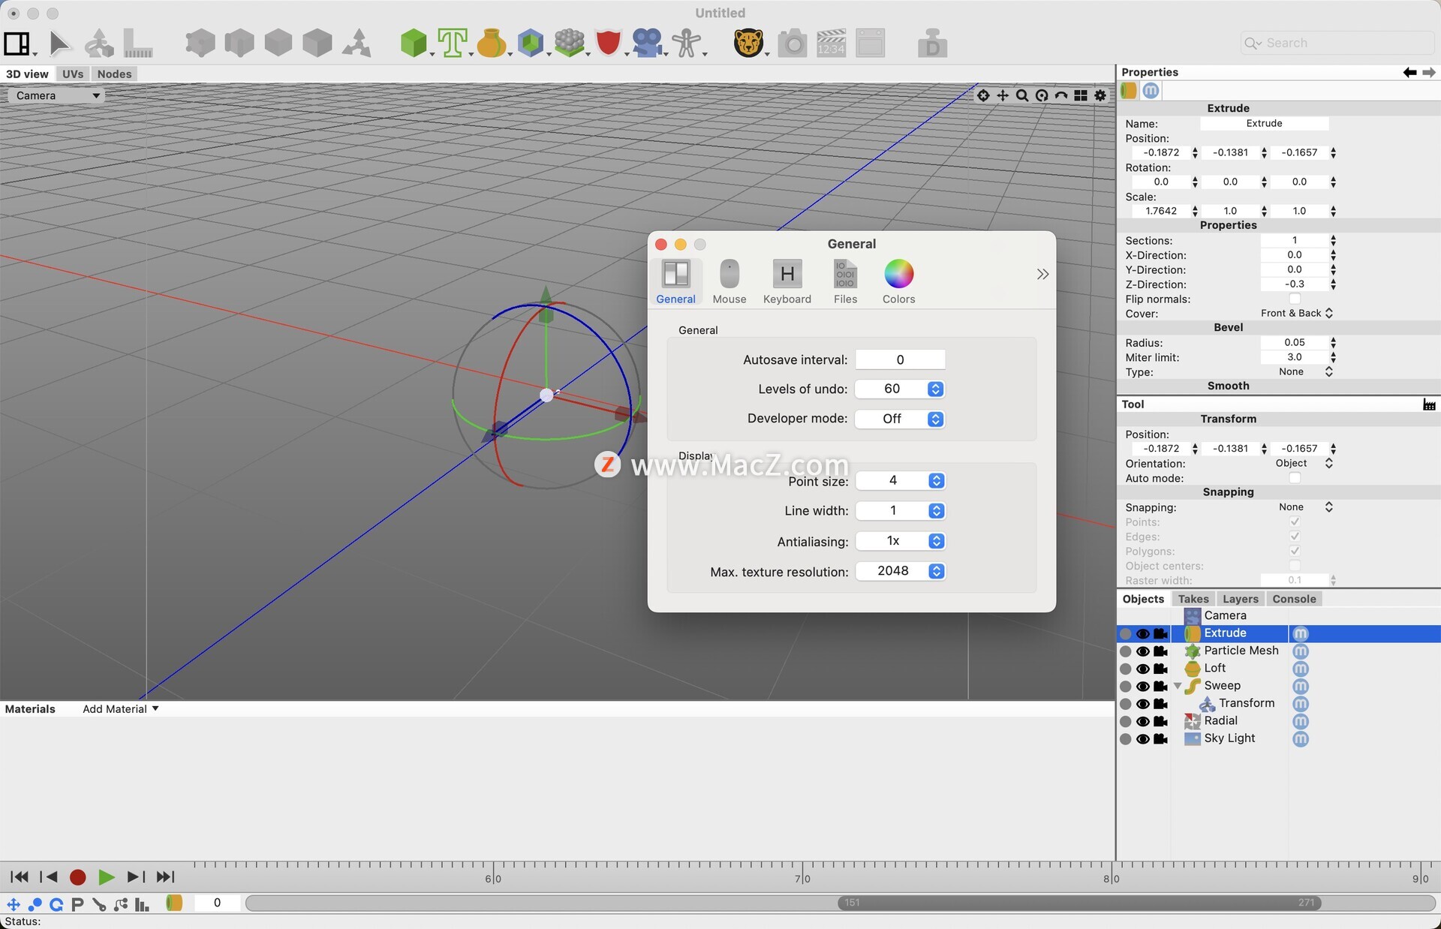Open the Antialiasing dropdown
The height and width of the screenshot is (929, 1441).
900,541
